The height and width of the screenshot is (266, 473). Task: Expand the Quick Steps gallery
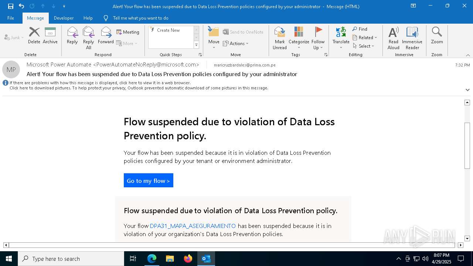[196, 45]
